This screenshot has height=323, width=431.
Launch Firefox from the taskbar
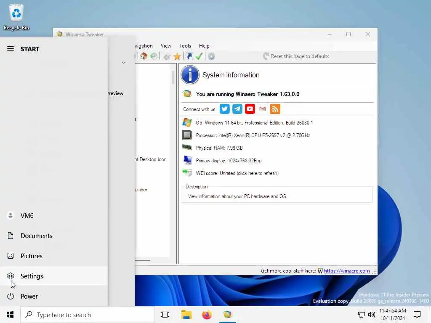click(207, 315)
